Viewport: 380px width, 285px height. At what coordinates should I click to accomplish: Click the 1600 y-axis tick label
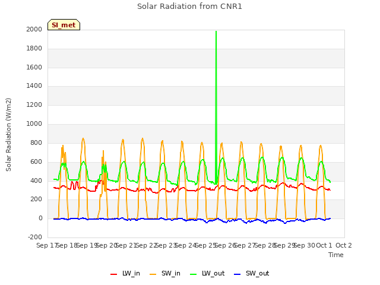34,67
